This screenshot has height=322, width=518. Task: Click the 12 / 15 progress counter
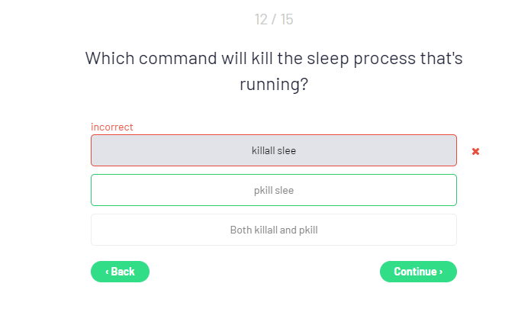[273, 19]
